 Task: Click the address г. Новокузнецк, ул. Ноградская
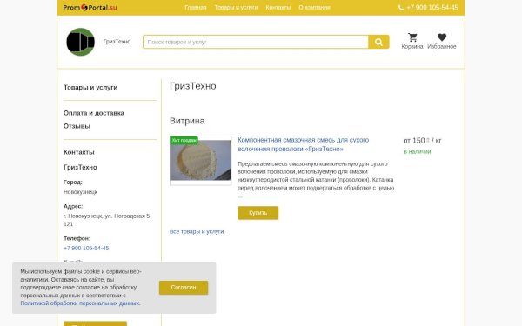(x=108, y=220)
